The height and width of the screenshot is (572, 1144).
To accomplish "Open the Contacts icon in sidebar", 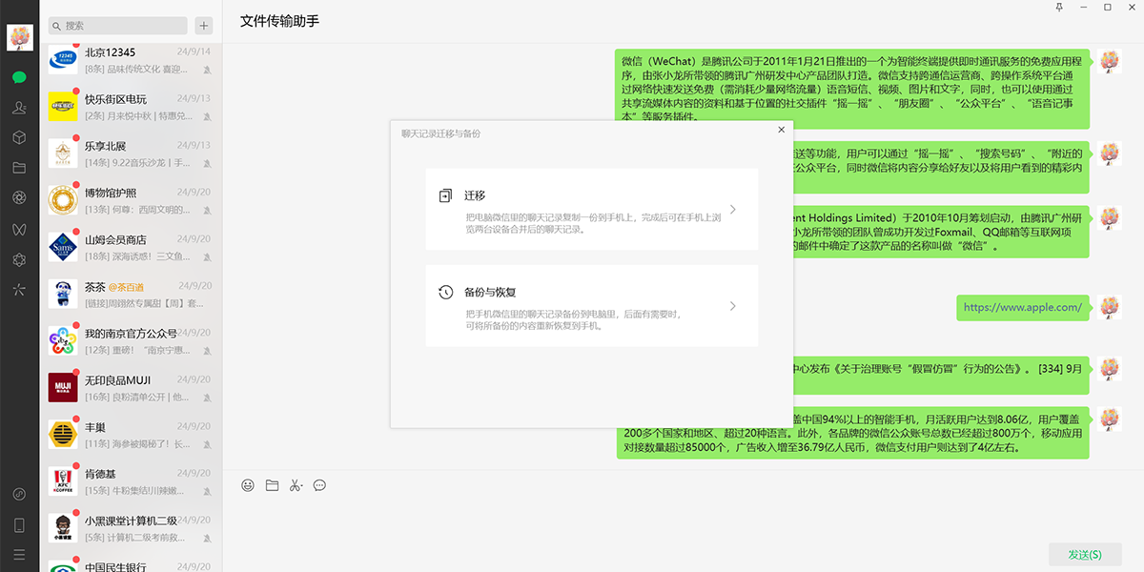I will click(x=19, y=108).
